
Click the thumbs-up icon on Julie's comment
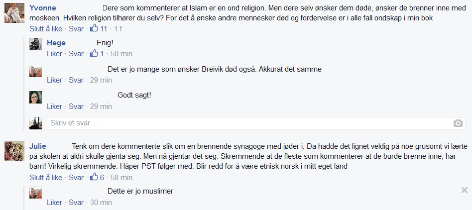tap(94, 178)
